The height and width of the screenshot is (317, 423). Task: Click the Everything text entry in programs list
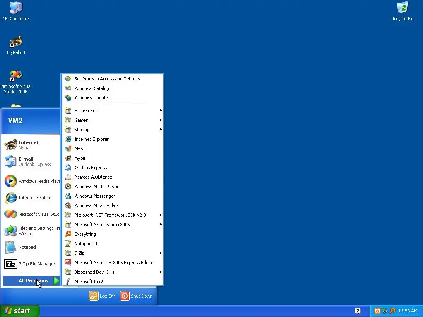[x=85, y=234]
